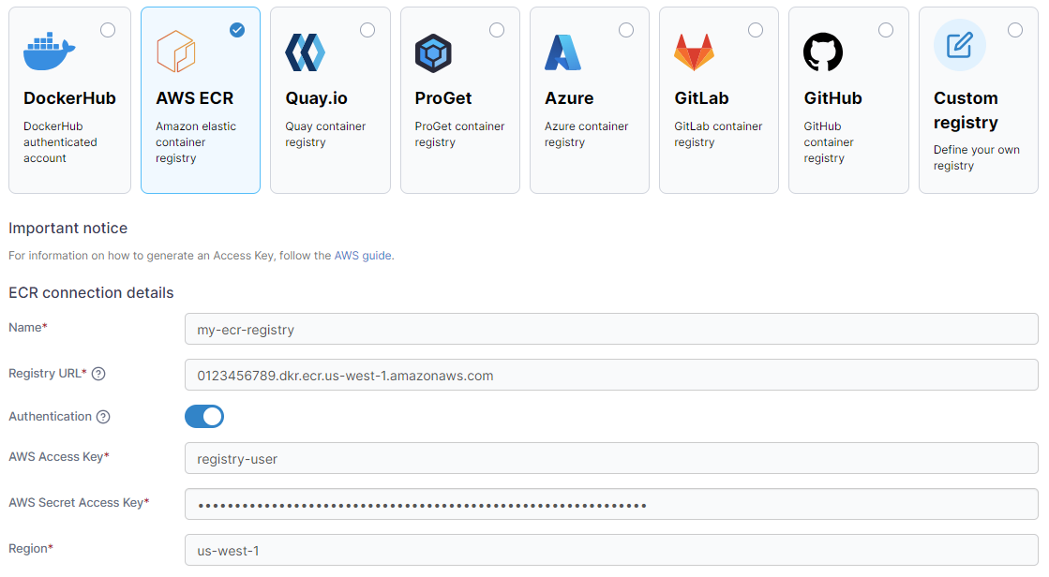Open the AWS guide link
This screenshot has width=1049, height=577.
coord(363,256)
